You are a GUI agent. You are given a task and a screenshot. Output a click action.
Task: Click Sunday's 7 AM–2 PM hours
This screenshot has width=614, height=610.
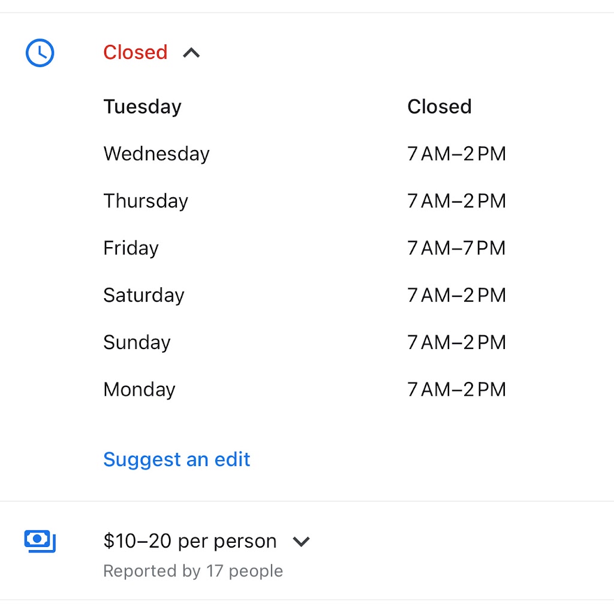pos(456,342)
